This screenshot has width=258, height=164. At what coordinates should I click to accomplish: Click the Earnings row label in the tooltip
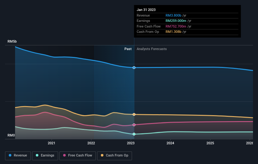[x=144, y=21]
